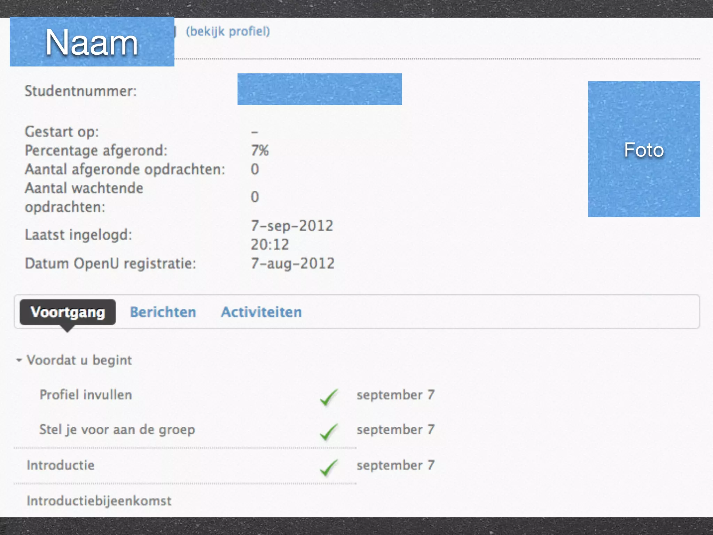Click the blue Naam box
This screenshot has height=535, width=713.
click(92, 42)
